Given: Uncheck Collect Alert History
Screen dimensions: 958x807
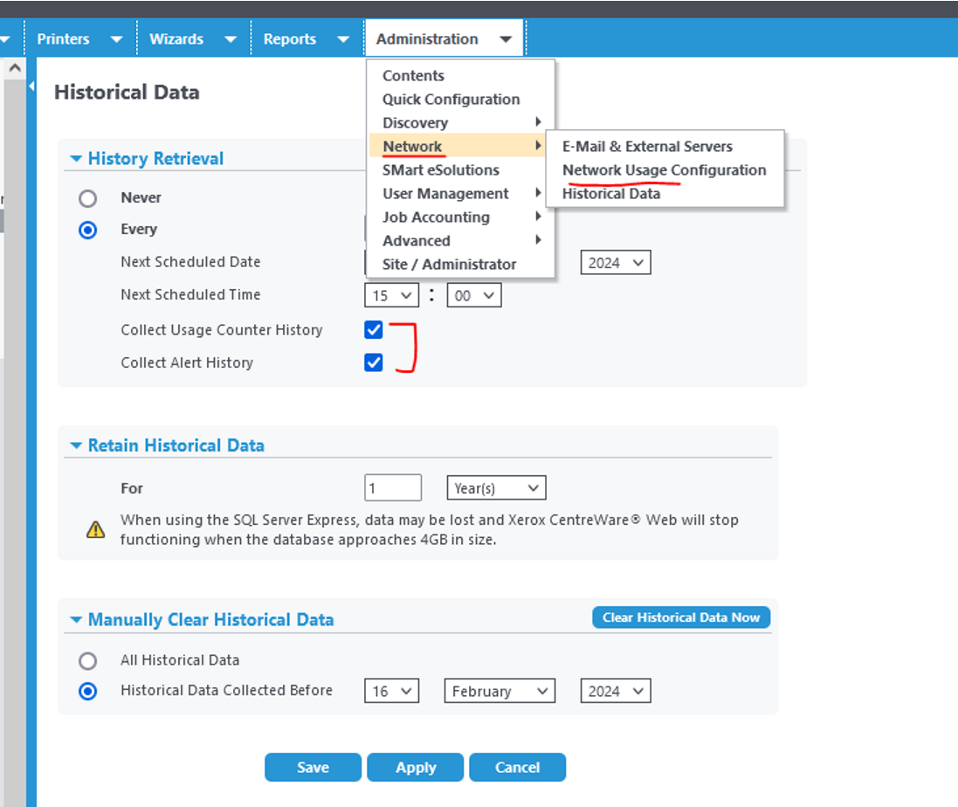Looking at the screenshot, I should point(373,362).
